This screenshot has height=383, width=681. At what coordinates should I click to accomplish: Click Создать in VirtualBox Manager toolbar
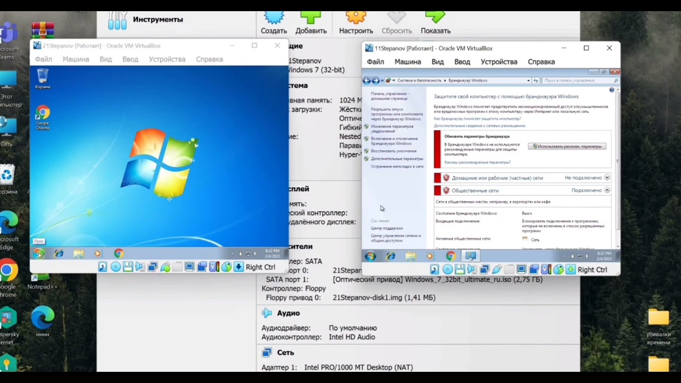(274, 22)
